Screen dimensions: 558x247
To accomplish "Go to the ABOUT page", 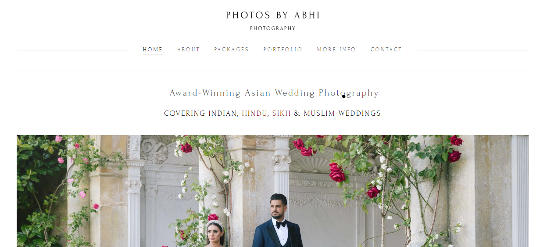I will [188, 50].
